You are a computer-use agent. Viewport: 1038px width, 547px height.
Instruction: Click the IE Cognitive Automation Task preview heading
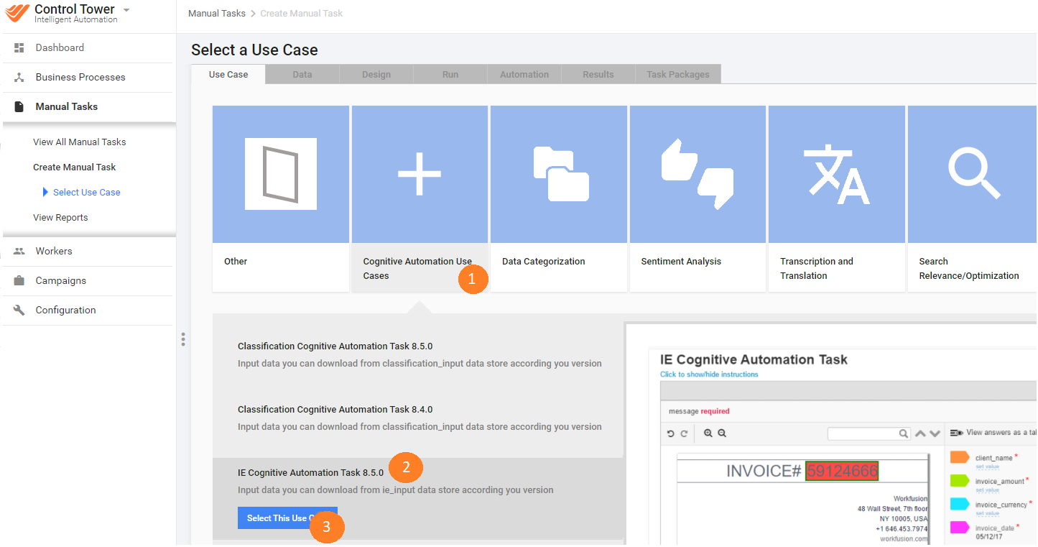[754, 359]
